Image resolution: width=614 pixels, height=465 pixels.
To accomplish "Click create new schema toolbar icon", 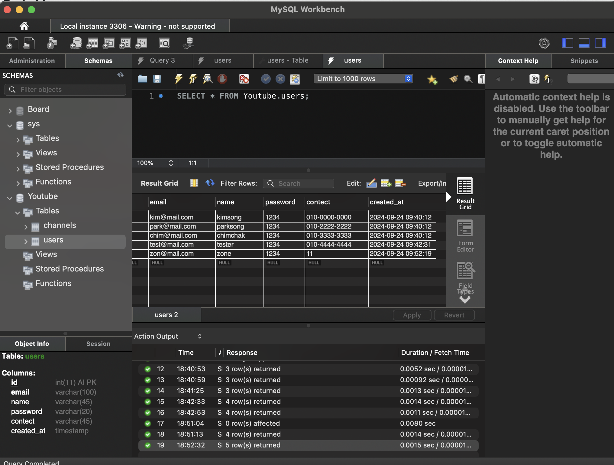I will tap(76, 43).
